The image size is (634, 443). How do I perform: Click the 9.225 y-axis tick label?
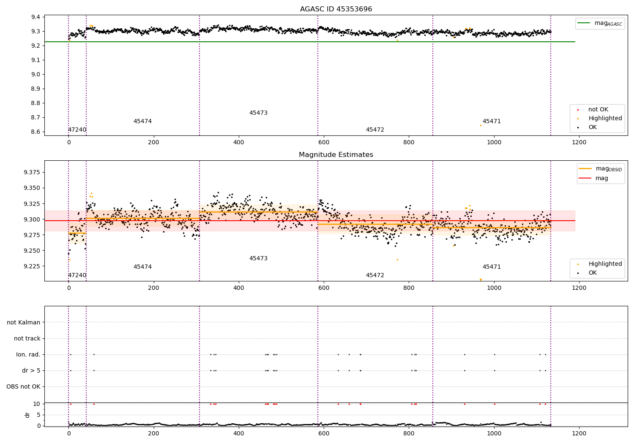[32, 266]
